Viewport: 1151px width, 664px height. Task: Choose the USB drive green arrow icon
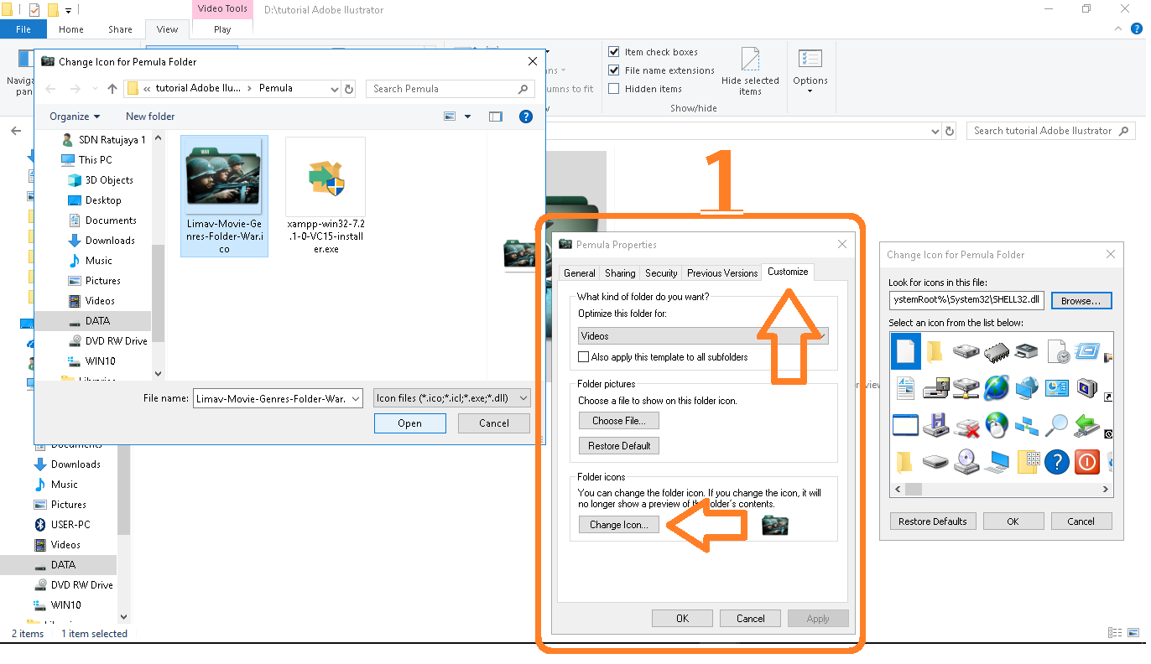coord(1087,425)
